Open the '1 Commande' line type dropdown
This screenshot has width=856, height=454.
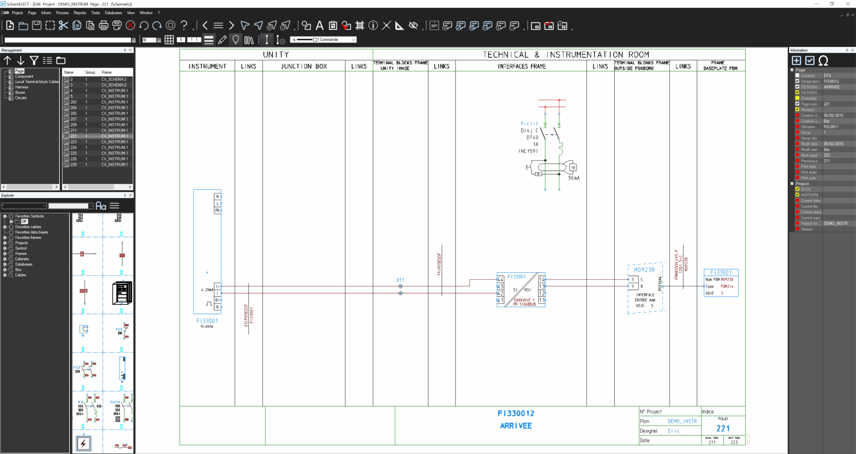[353, 40]
